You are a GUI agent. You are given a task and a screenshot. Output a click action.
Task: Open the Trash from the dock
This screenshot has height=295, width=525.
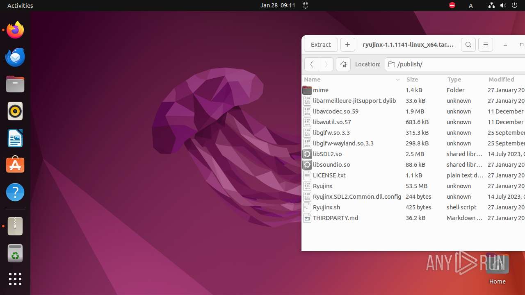pos(15,253)
